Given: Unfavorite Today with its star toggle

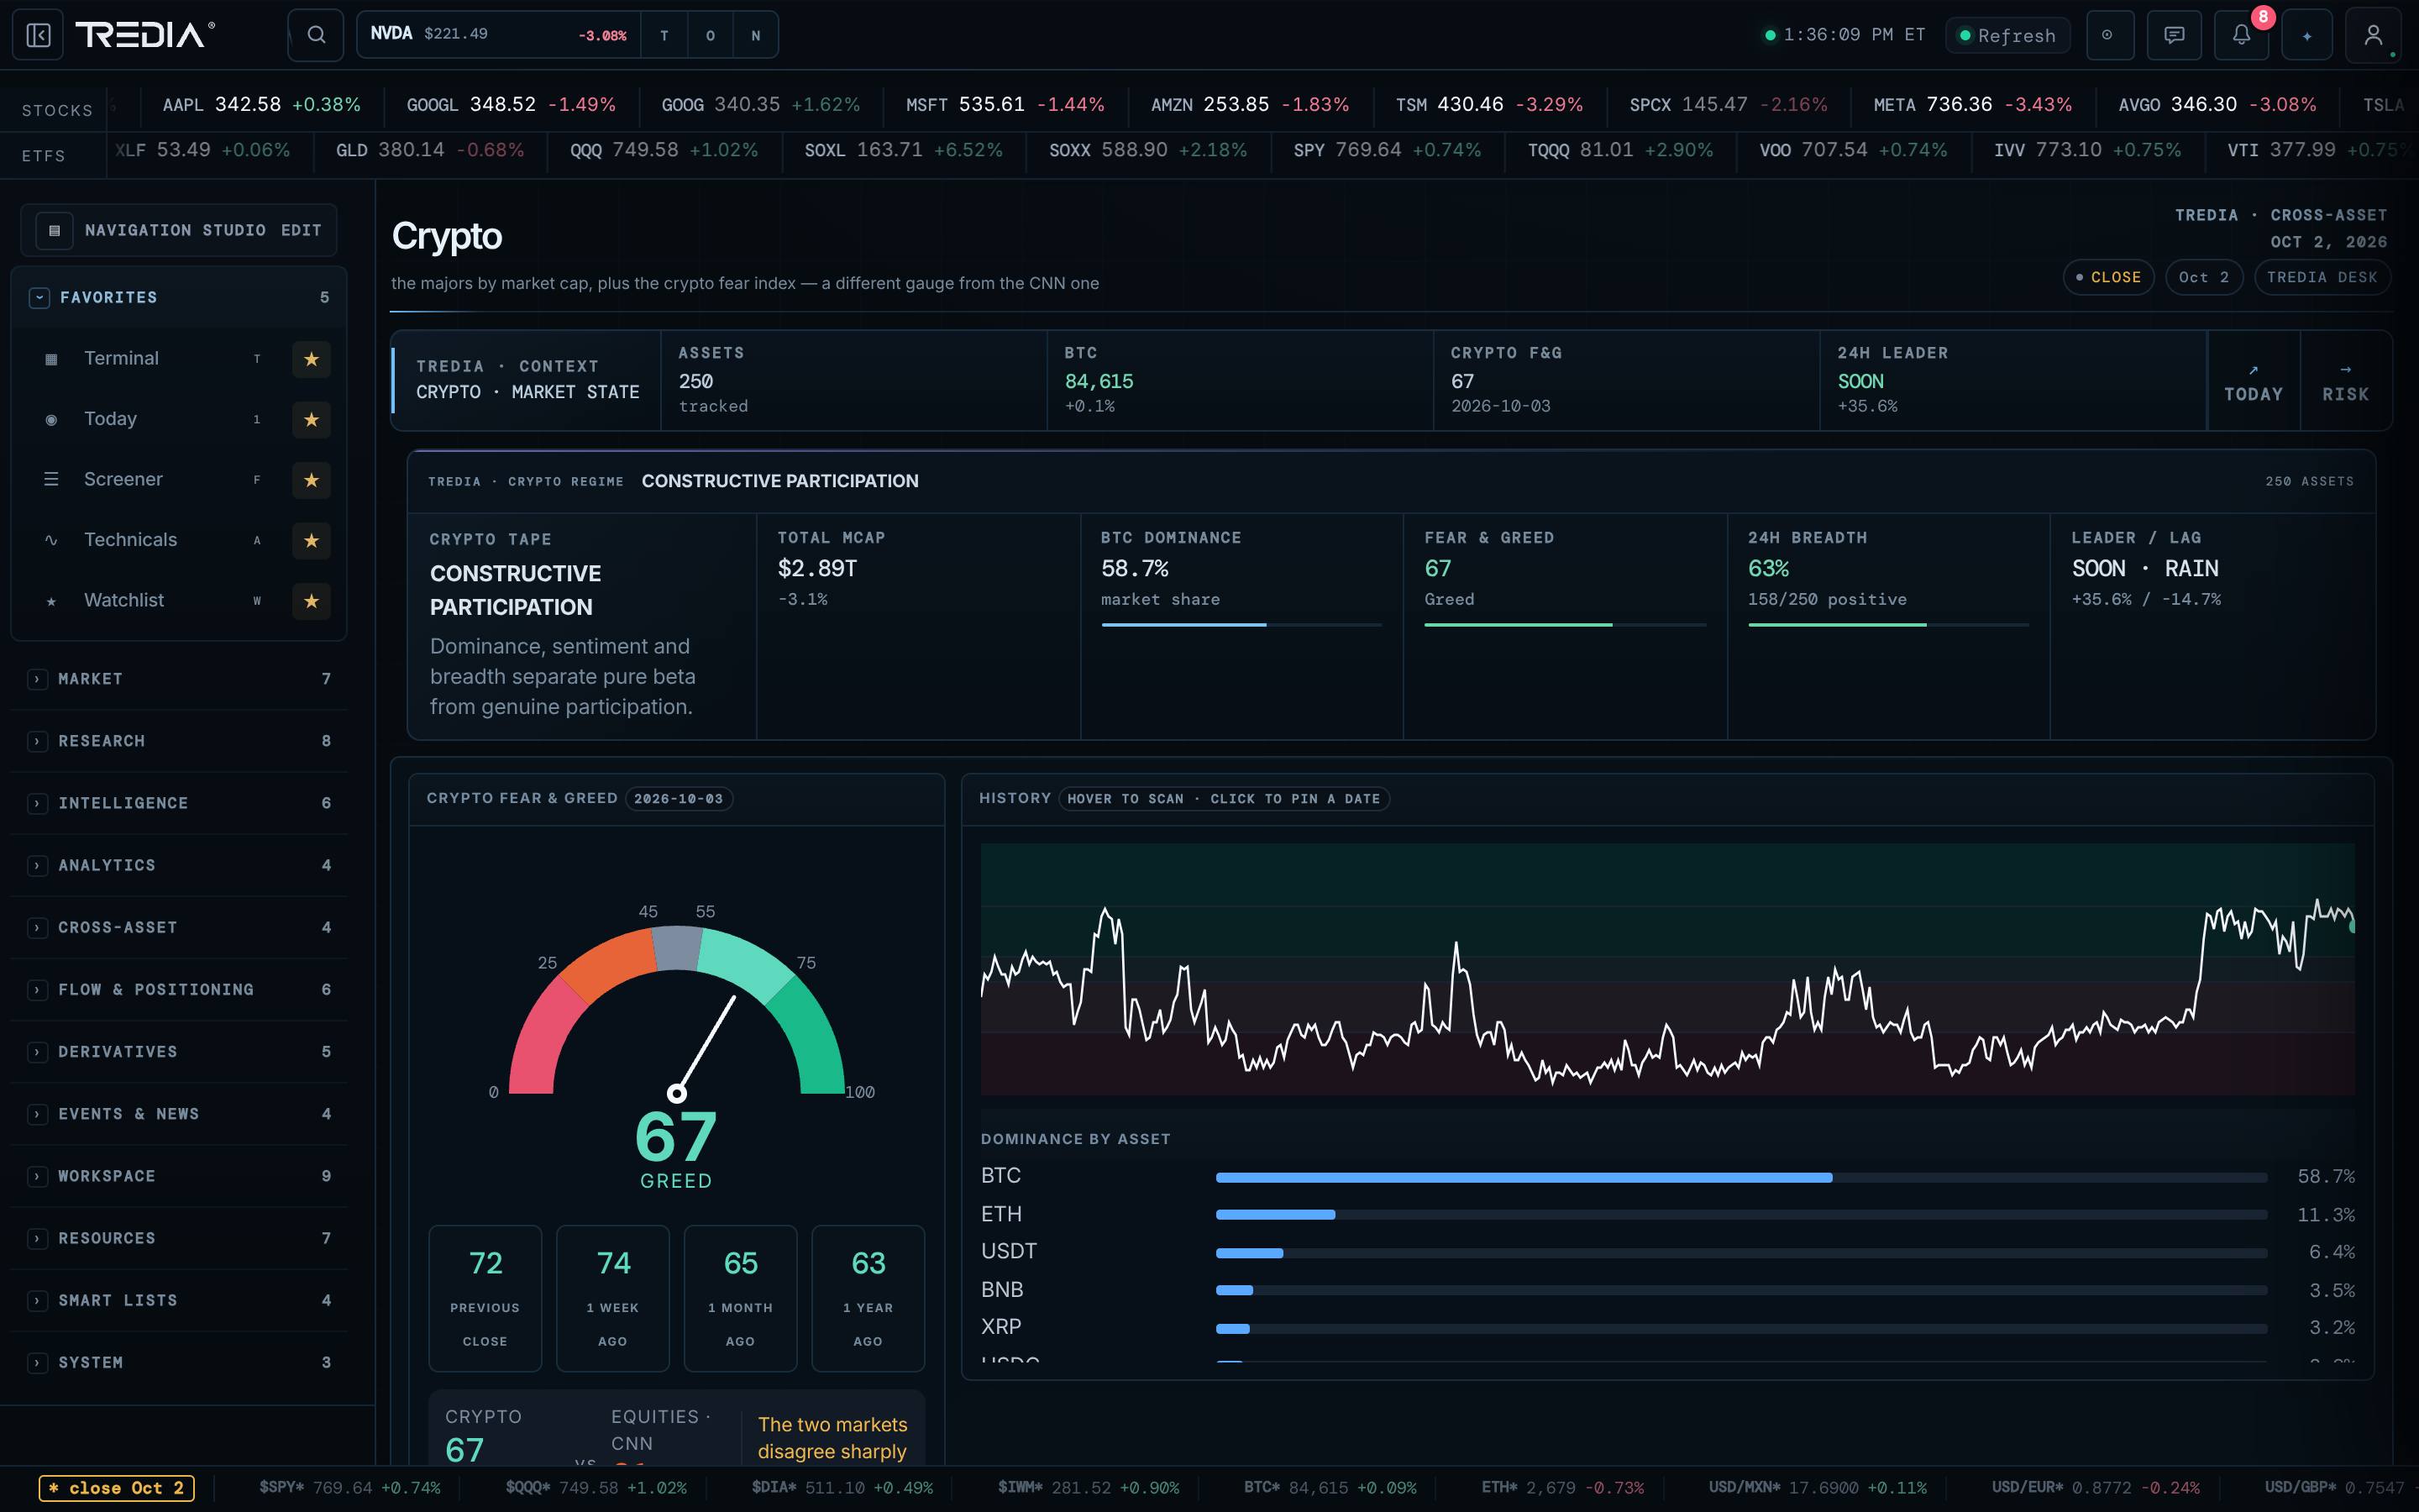Looking at the screenshot, I should (311, 419).
